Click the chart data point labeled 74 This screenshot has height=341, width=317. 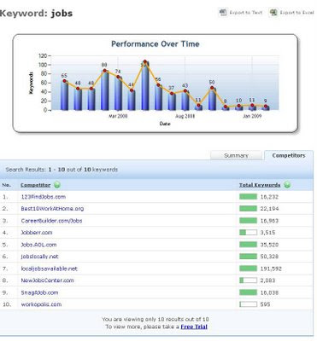point(118,77)
